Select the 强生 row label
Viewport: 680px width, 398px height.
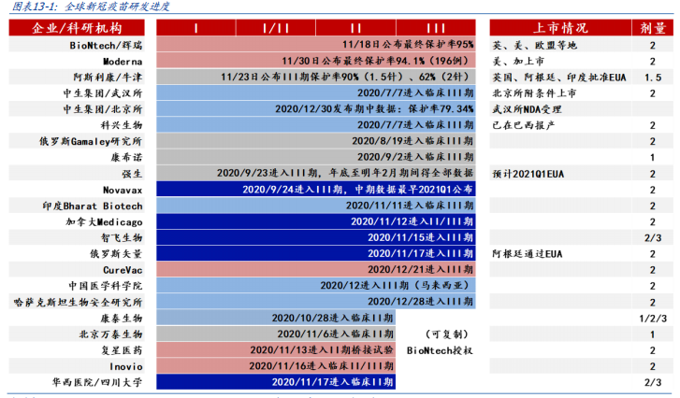point(132,174)
